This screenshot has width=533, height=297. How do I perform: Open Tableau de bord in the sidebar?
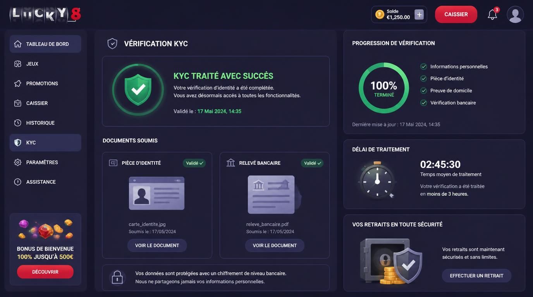[x=45, y=44]
